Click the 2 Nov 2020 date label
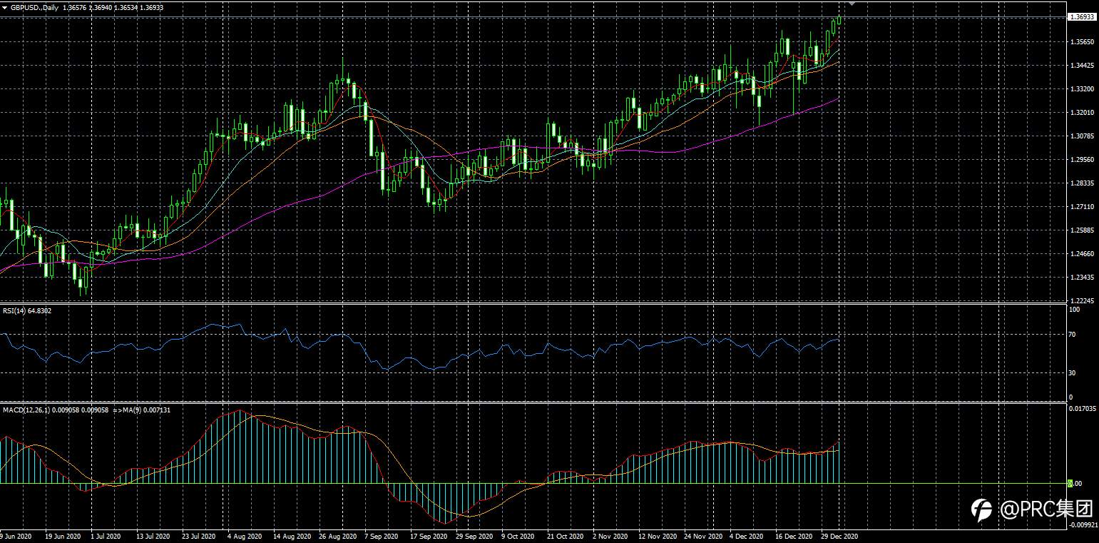1099x543 pixels. [x=610, y=536]
